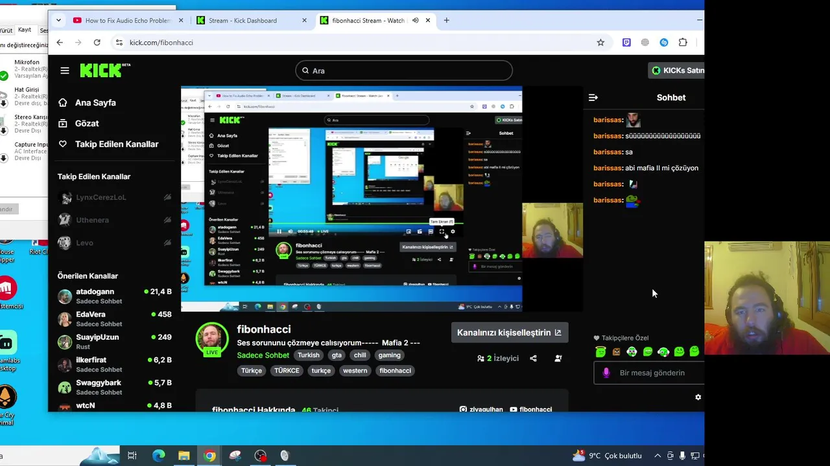The height and width of the screenshot is (466, 830).
Task: Open the moderator user-key icon
Action: [558, 358]
